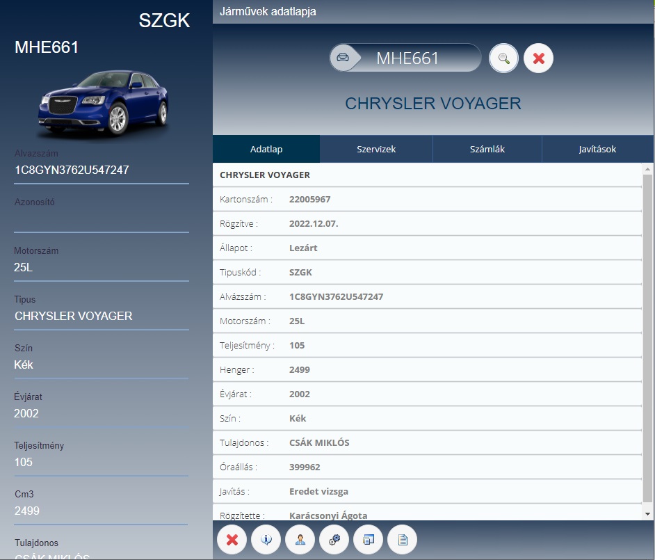Screen dimensions: 655x560
Task: Click the empty Azonosító field in left panel
Action: [102, 219]
